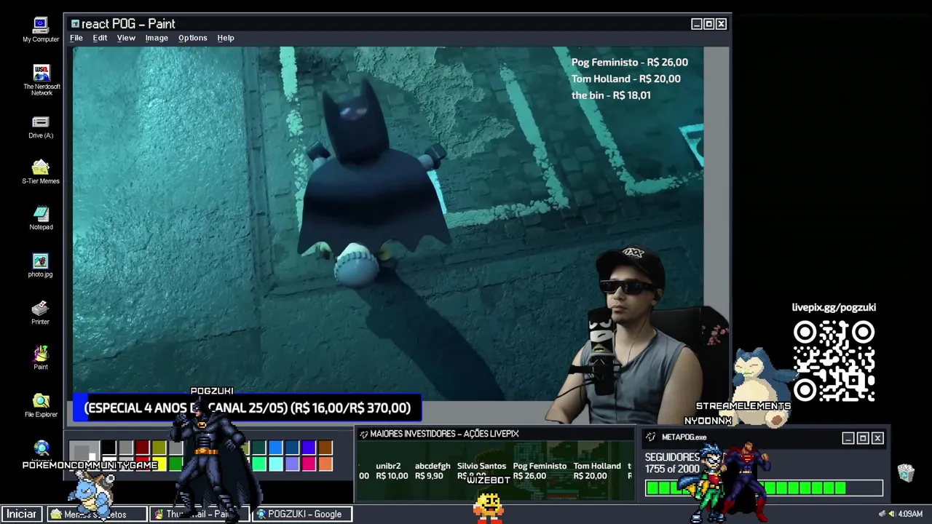Open the Options menu in Paint
The width and height of the screenshot is (932, 524).
click(193, 38)
